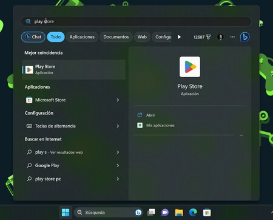Switch to the Web filter tab
The image size is (273, 220).
click(x=142, y=37)
